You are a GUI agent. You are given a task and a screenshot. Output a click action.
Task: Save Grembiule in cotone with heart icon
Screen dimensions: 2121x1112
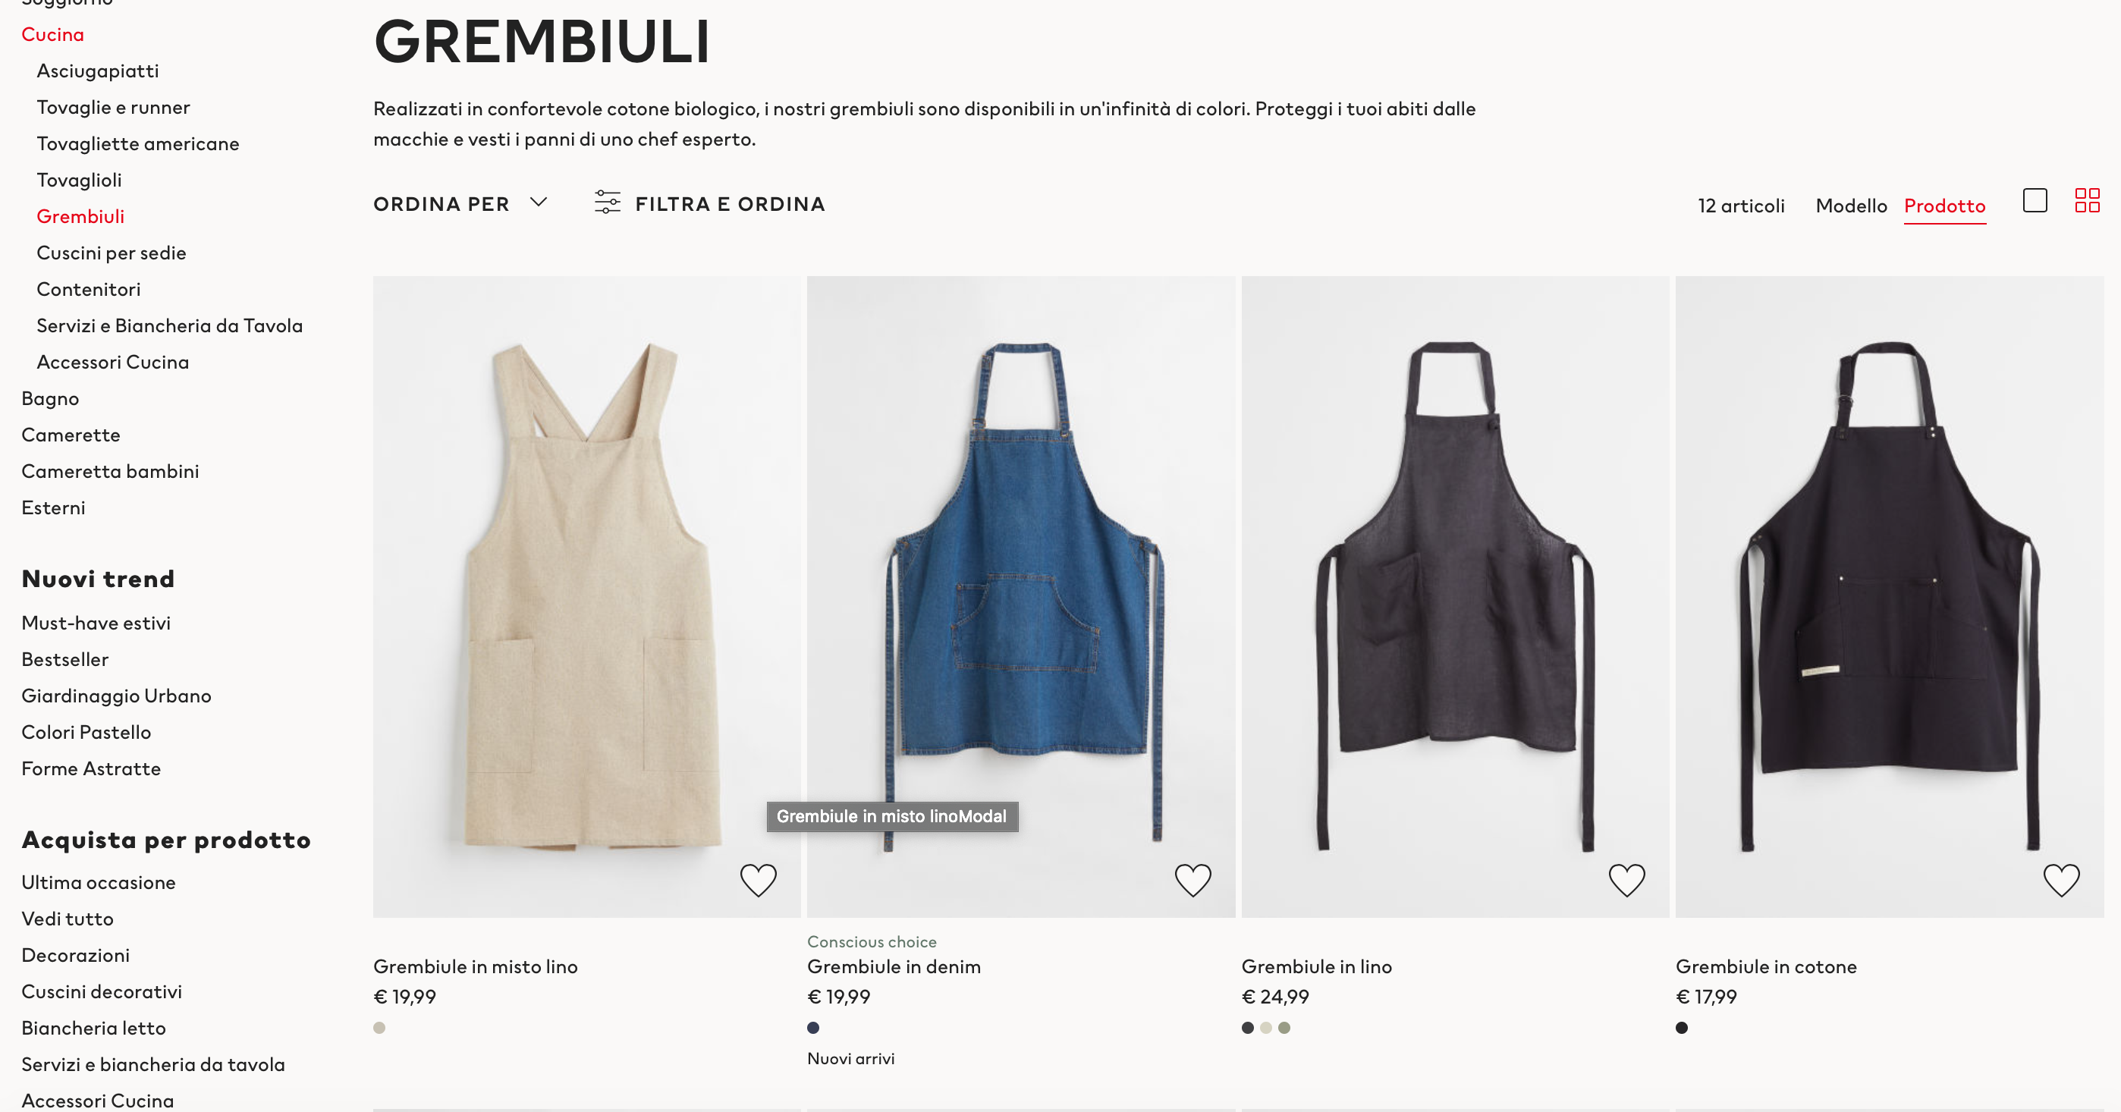point(2062,880)
